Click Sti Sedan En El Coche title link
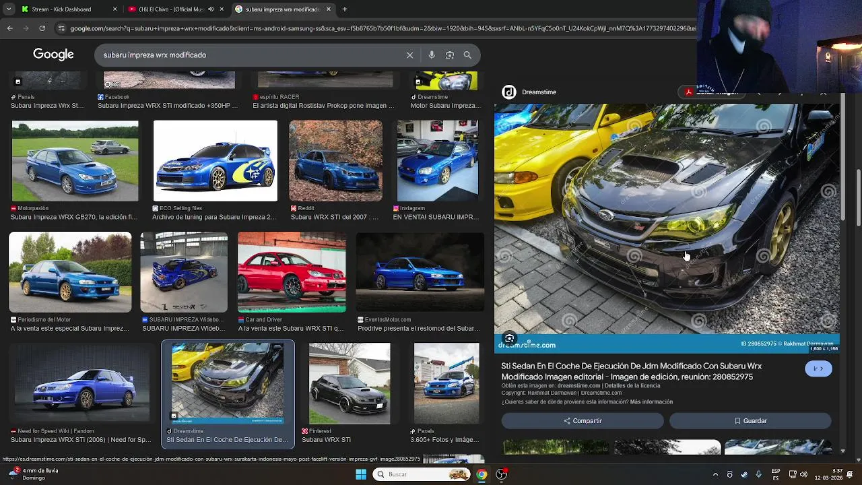This screenshot has width=862, height=485. 631,371
